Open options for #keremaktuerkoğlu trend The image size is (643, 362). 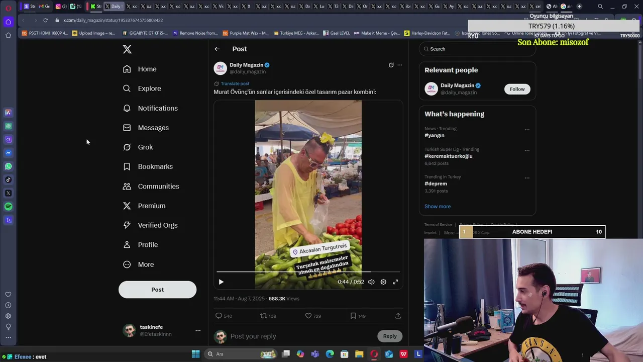(527, 150)
